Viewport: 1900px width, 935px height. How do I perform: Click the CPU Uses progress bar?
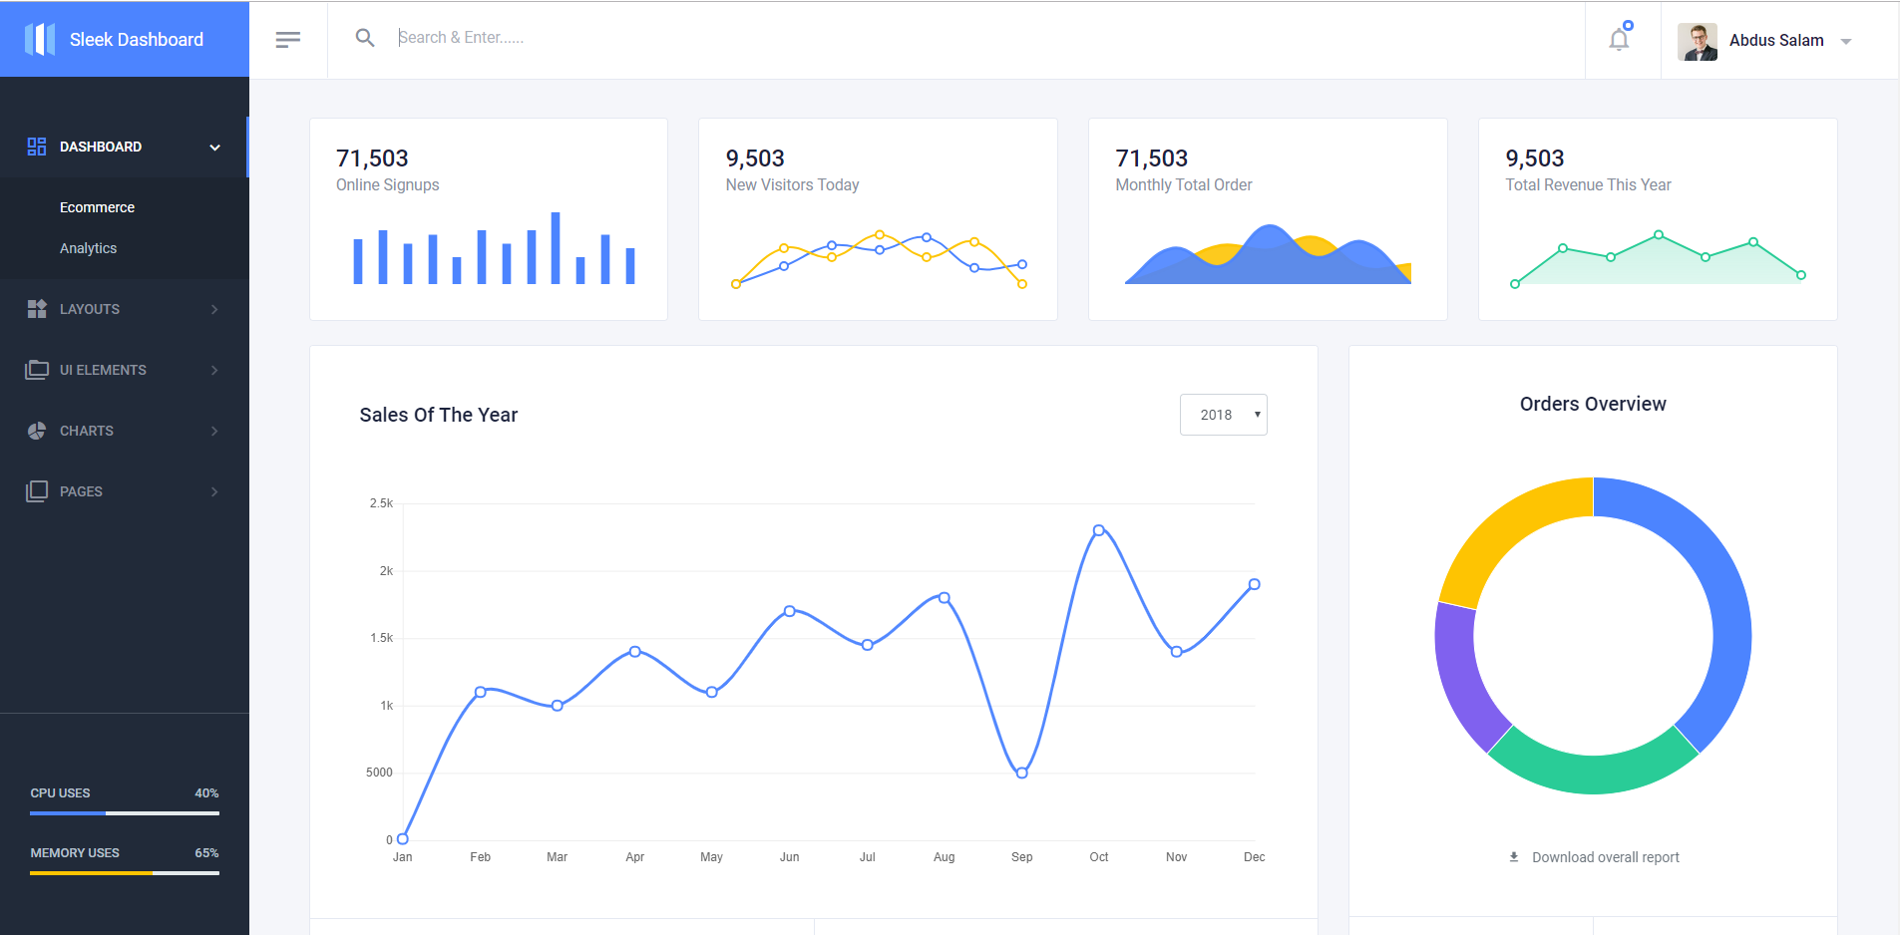pos(125,813)
